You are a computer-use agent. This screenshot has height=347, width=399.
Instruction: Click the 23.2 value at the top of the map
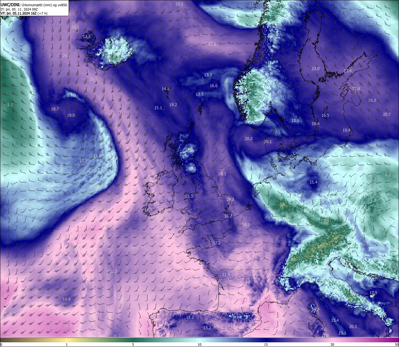(179, 4)
